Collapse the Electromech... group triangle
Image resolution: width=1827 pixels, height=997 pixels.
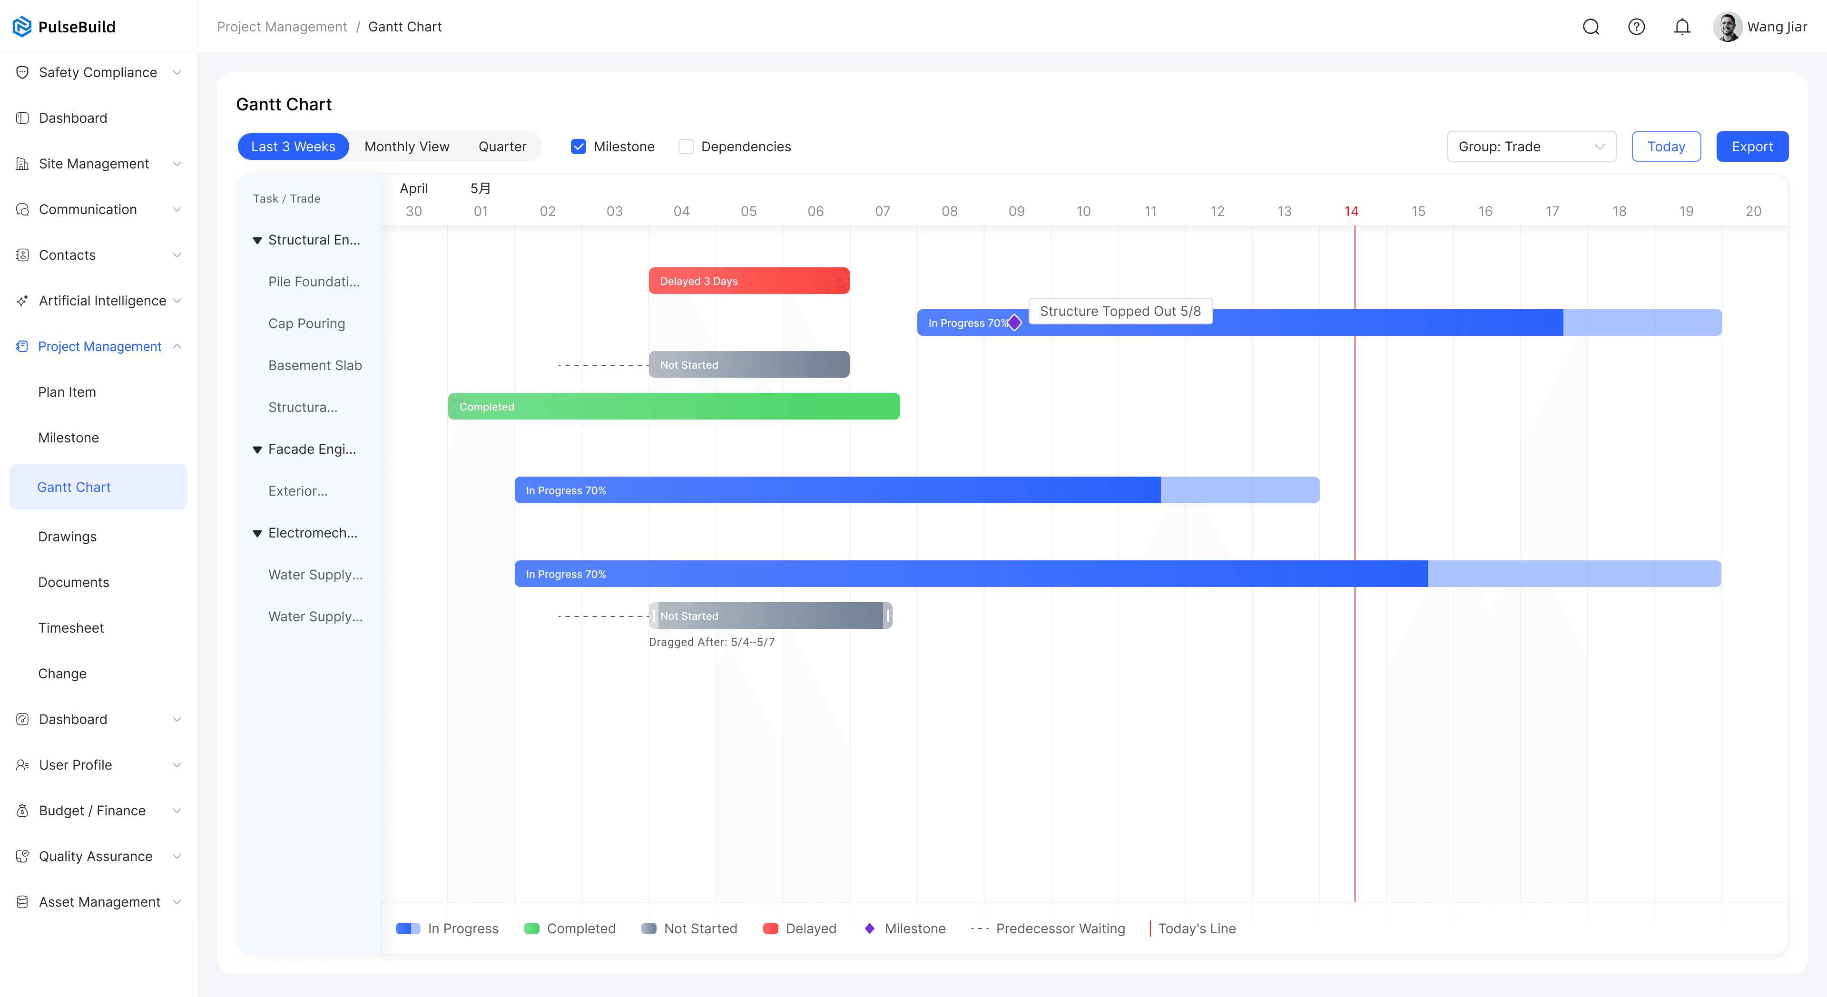tap(257, 533)
